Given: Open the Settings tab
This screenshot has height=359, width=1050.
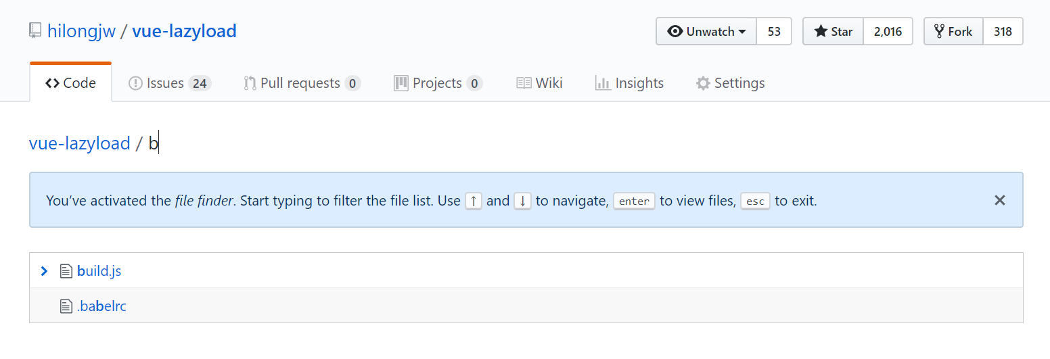Looking at the screenshot, I should [x=730, y=83].
